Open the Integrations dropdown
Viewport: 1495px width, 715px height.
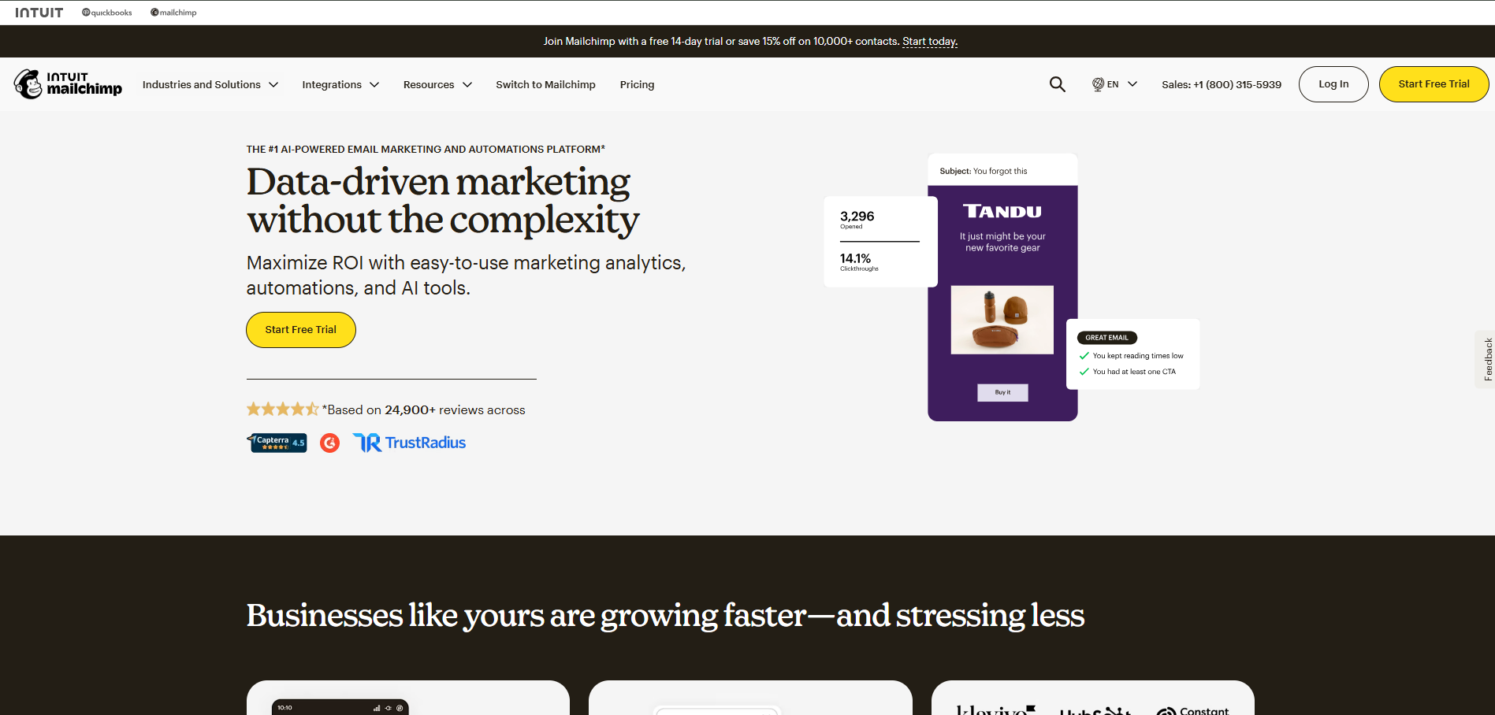coord(340,84)
